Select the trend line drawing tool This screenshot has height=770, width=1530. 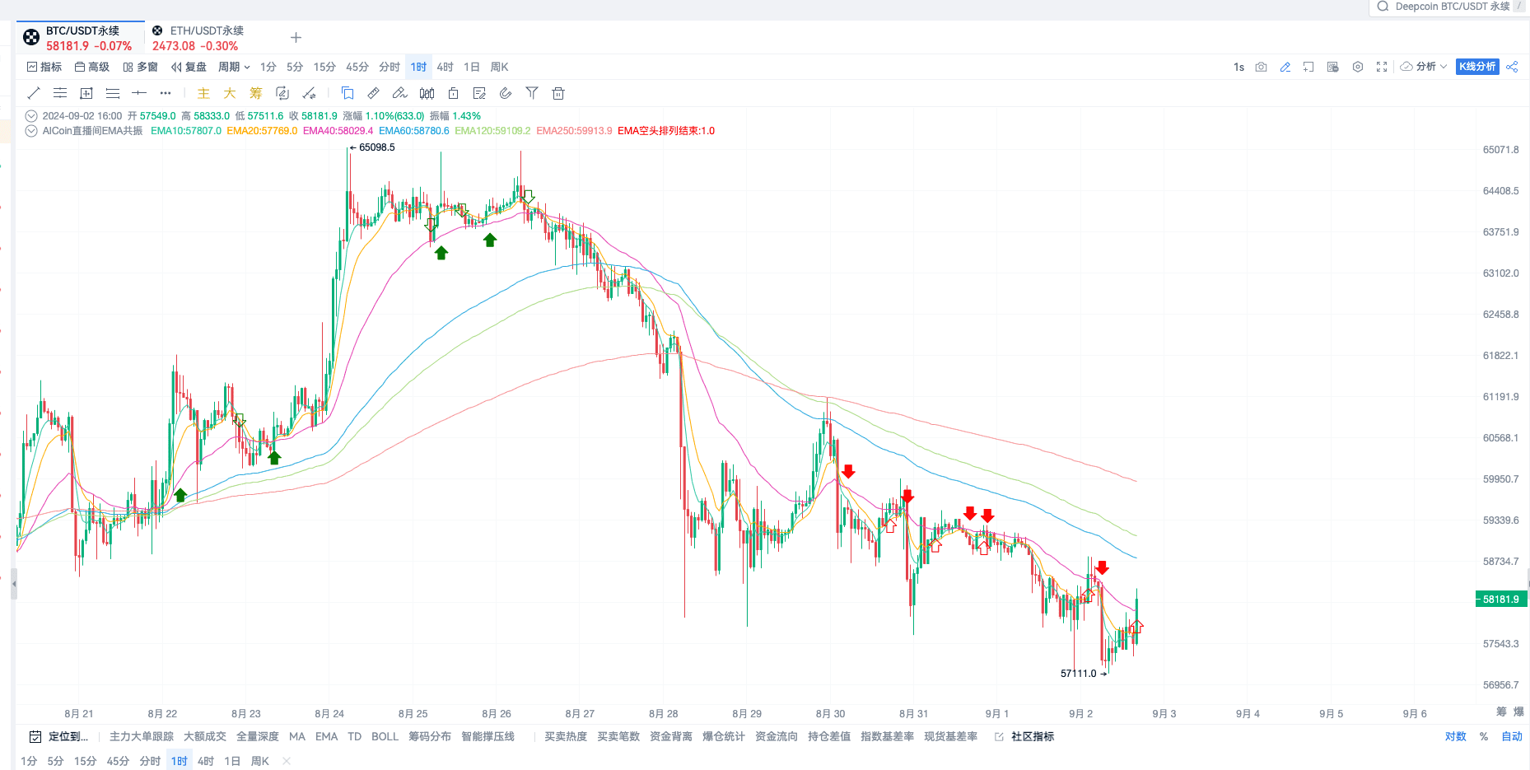[x=34, y=93]
